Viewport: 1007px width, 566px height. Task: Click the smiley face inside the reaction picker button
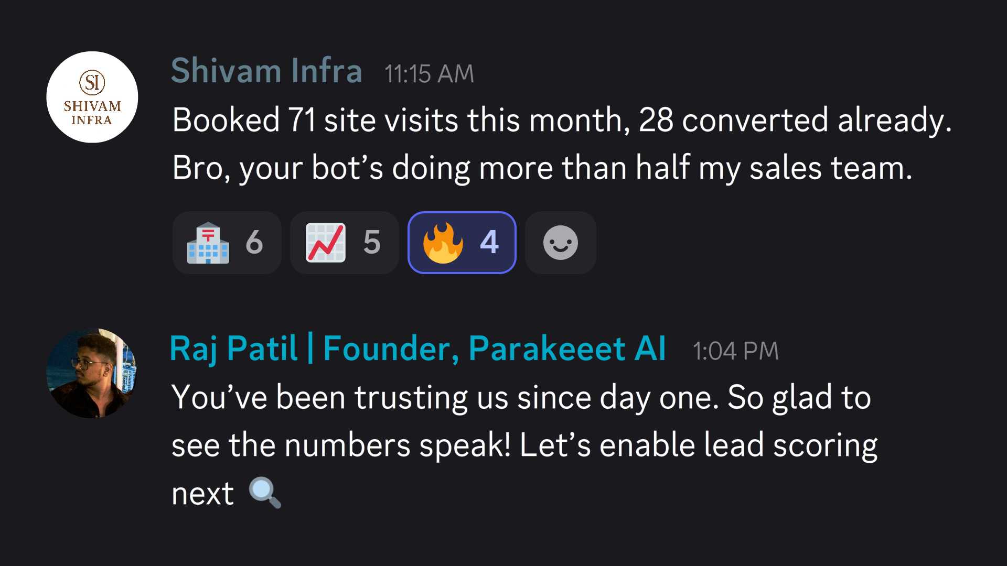click(560, 242)
